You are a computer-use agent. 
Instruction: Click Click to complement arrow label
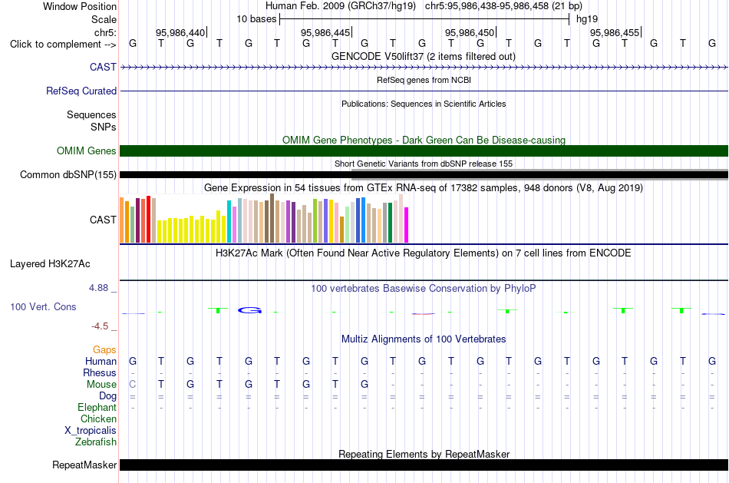pyautogui.click(x=63, y=45)
